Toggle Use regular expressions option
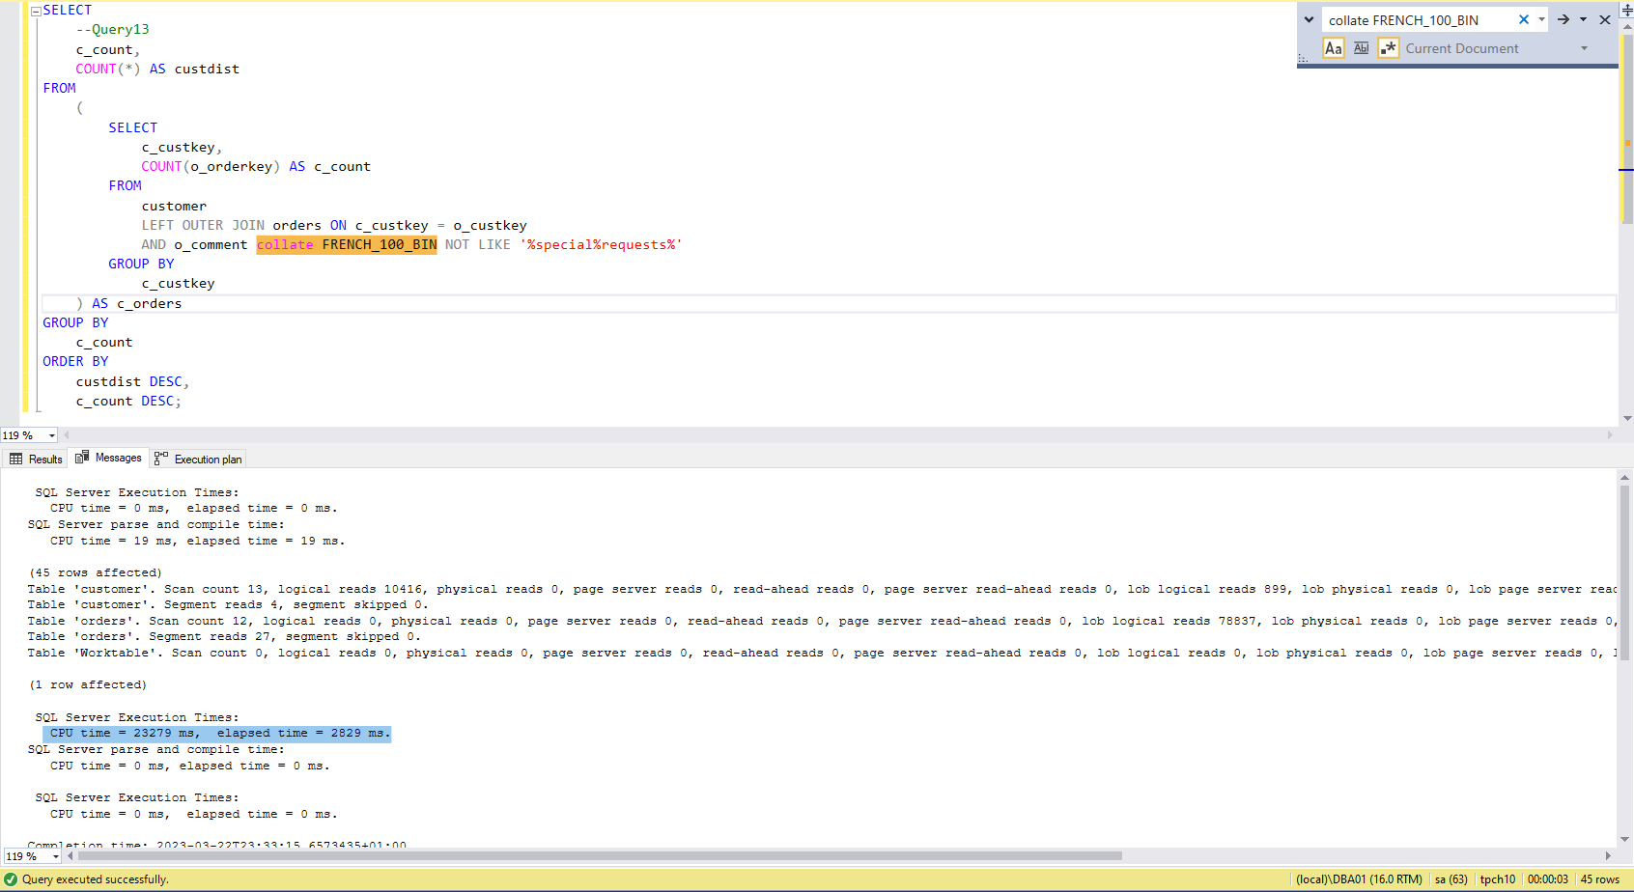Viewport: 1634px width, 892px height. [x=1389, y=48]
